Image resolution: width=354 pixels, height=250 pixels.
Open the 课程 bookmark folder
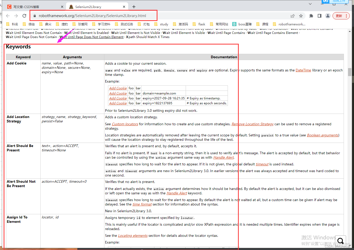pyautogui.click(x=262, y=24)
